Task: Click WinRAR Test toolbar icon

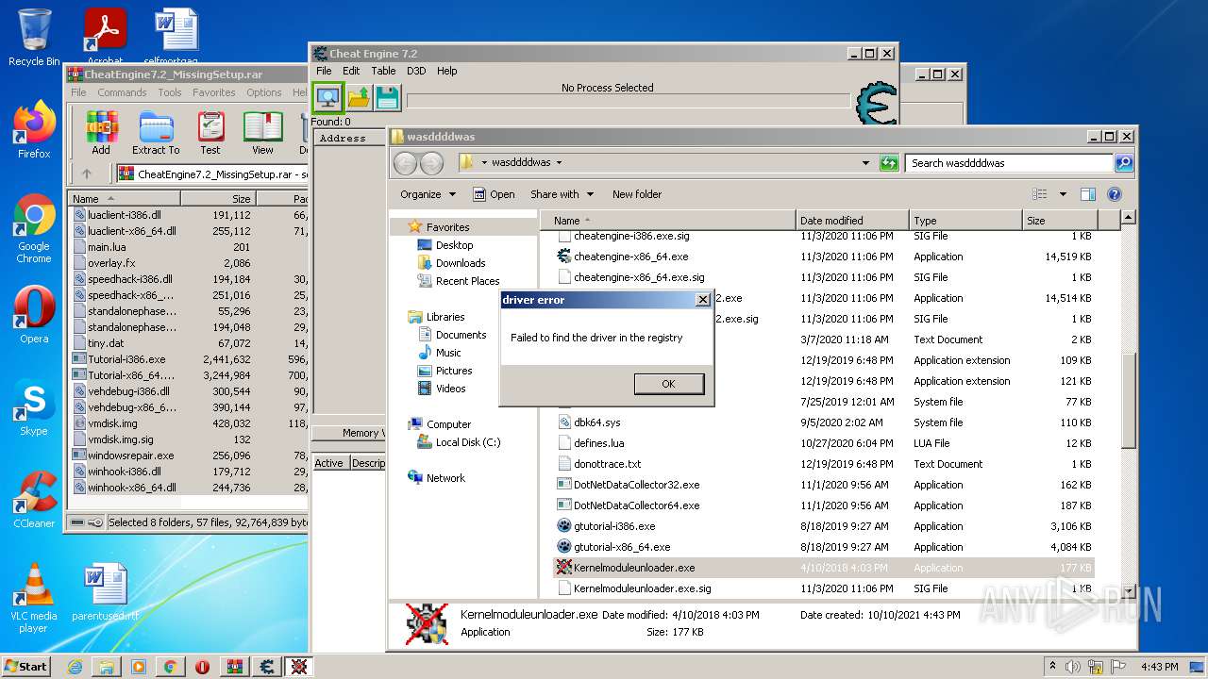Action: 210,133
